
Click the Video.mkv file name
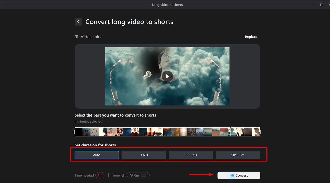coord(91,37)
